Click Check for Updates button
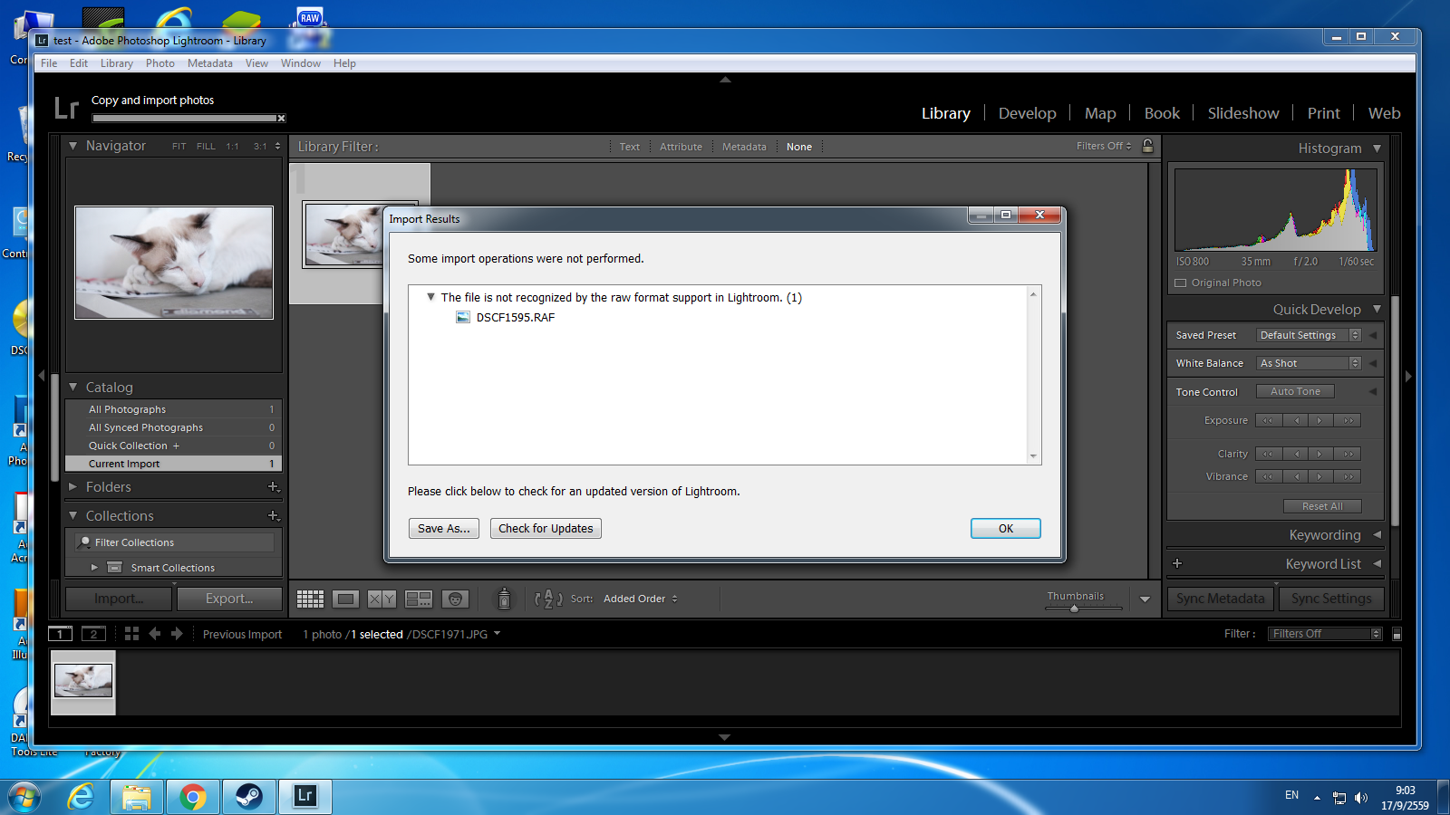The image size is (1450, 815). 546,528
